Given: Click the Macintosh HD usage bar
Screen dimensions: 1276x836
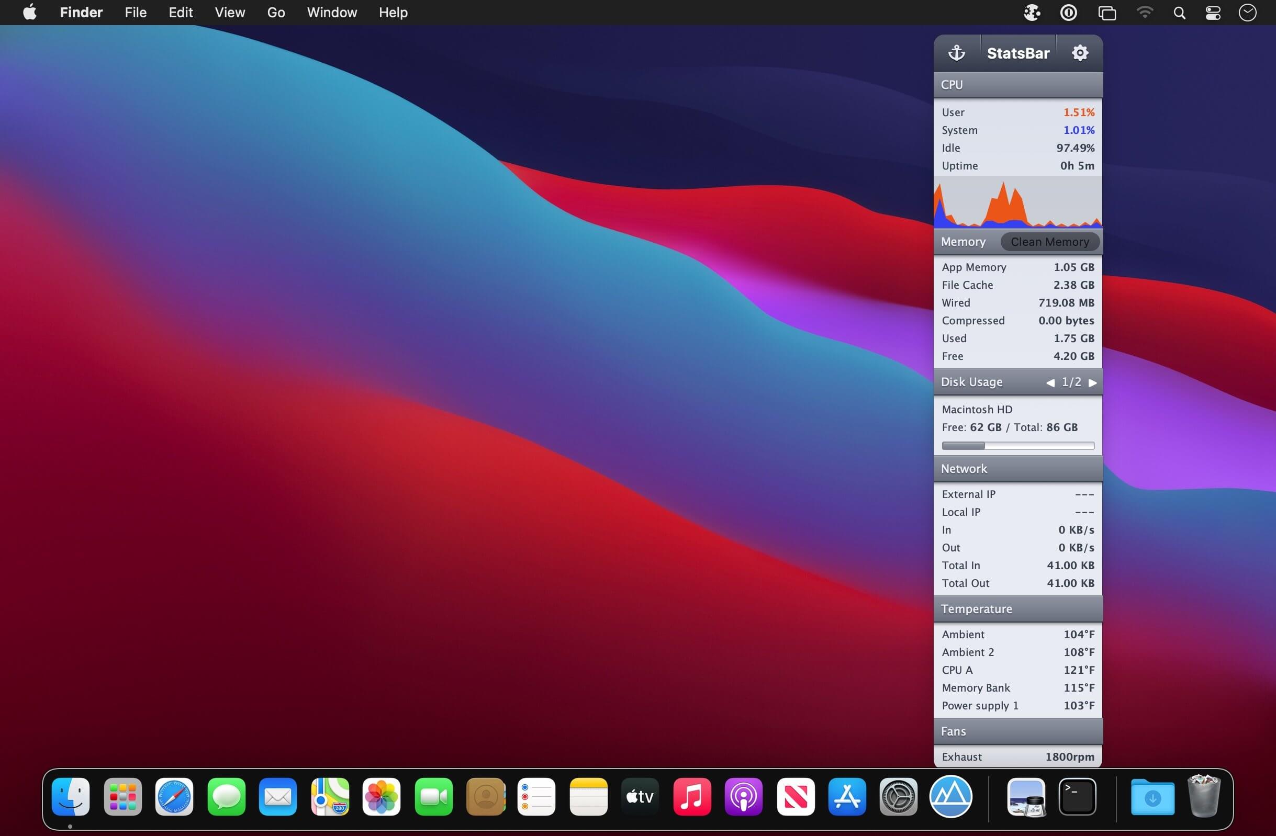Looking at the screenshot, I should pos(1017,446).
